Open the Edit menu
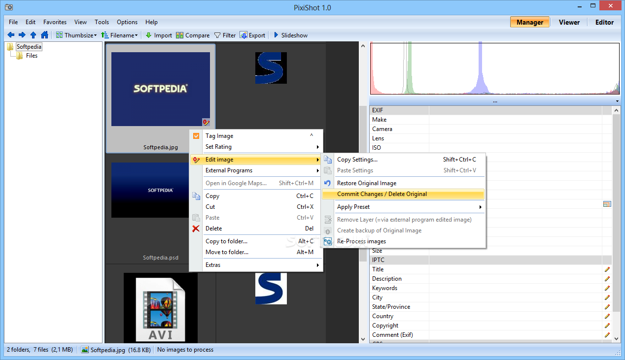625x360 pixels. coord(31,22)
